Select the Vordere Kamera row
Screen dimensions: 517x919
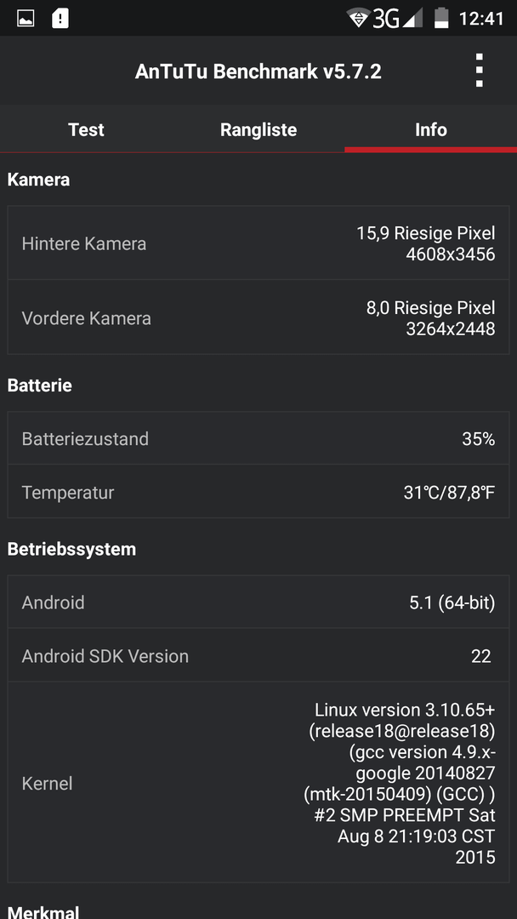[258, 317]
